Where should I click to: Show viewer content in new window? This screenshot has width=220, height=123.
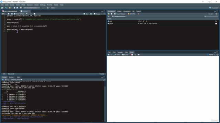pyautogui.click(x=139, y=55)
